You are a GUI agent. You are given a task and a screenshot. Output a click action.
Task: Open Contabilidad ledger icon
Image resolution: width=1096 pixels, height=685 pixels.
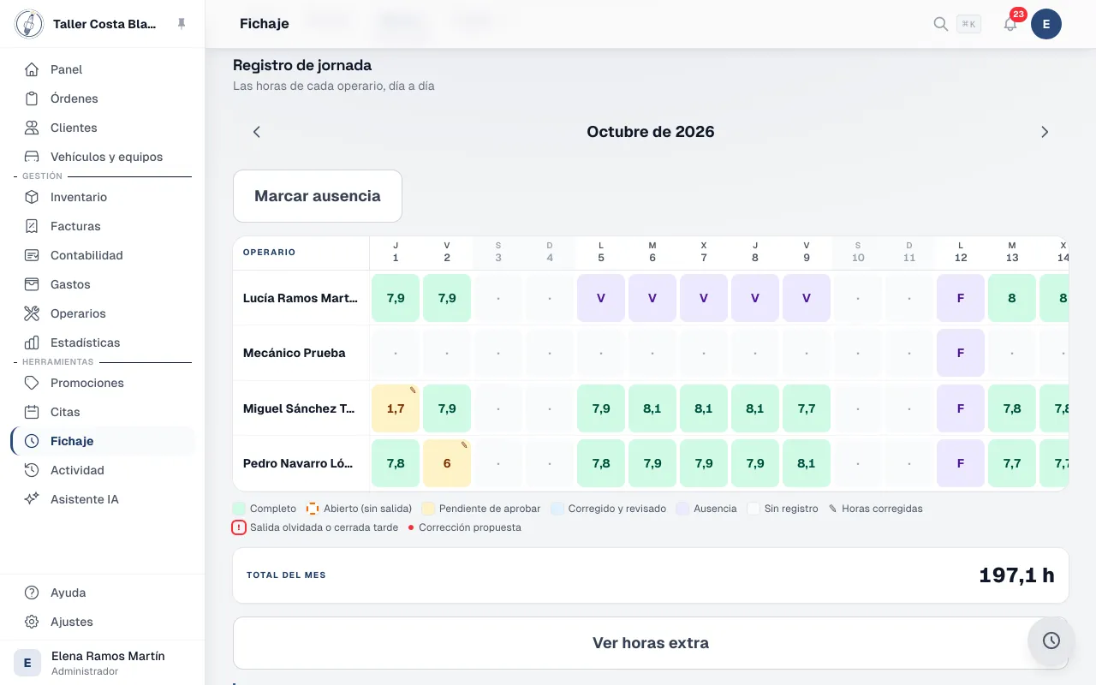(32, 255)
